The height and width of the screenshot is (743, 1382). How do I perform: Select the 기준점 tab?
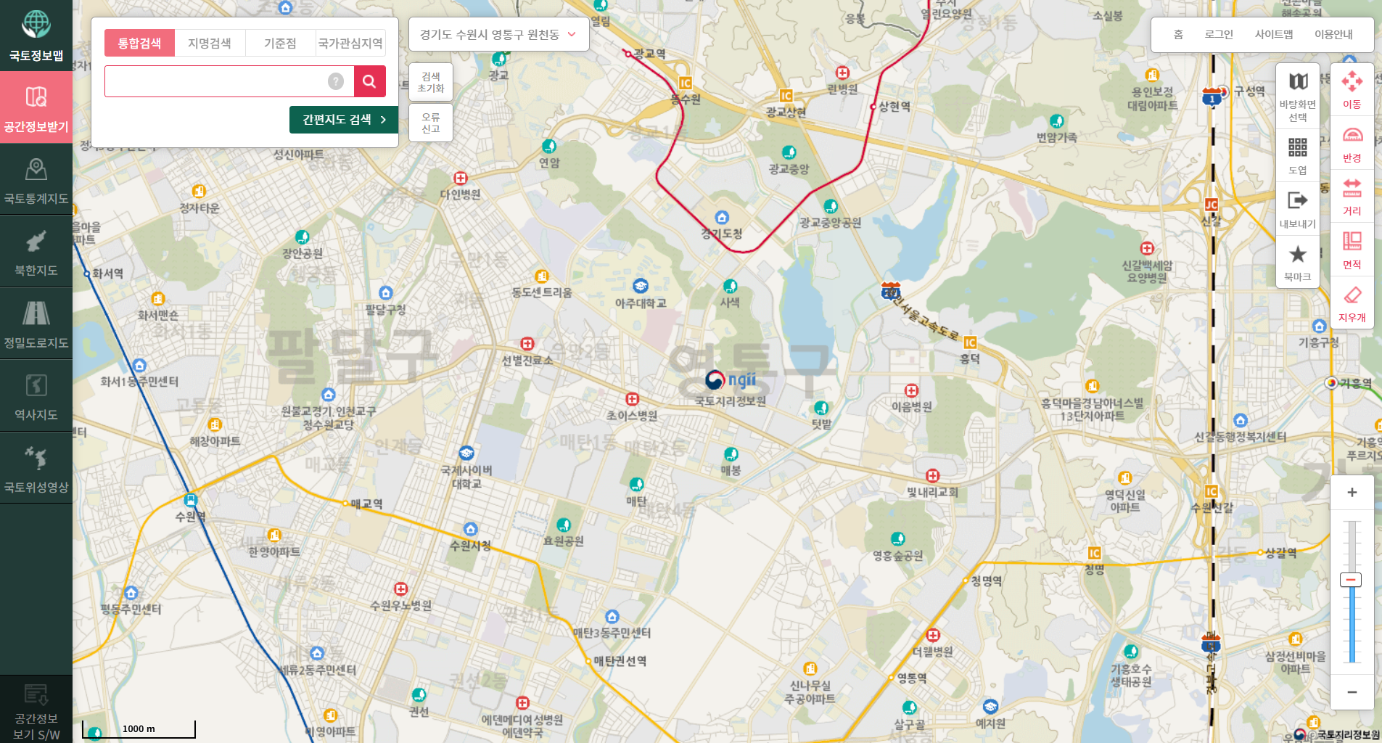coord(280,43)
